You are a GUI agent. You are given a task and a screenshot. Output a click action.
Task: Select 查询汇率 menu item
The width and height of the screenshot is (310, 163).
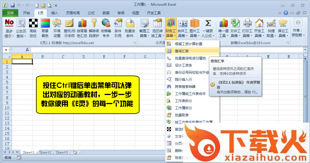tap(192, 51)
